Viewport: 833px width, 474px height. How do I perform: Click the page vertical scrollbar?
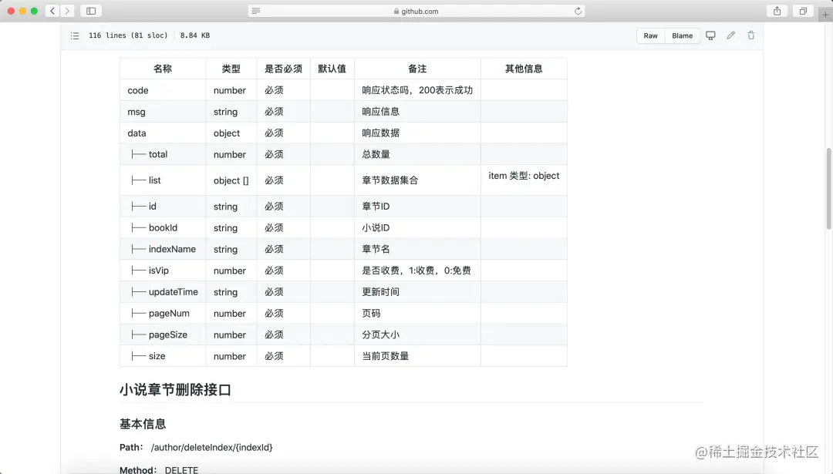click(828, 188)
